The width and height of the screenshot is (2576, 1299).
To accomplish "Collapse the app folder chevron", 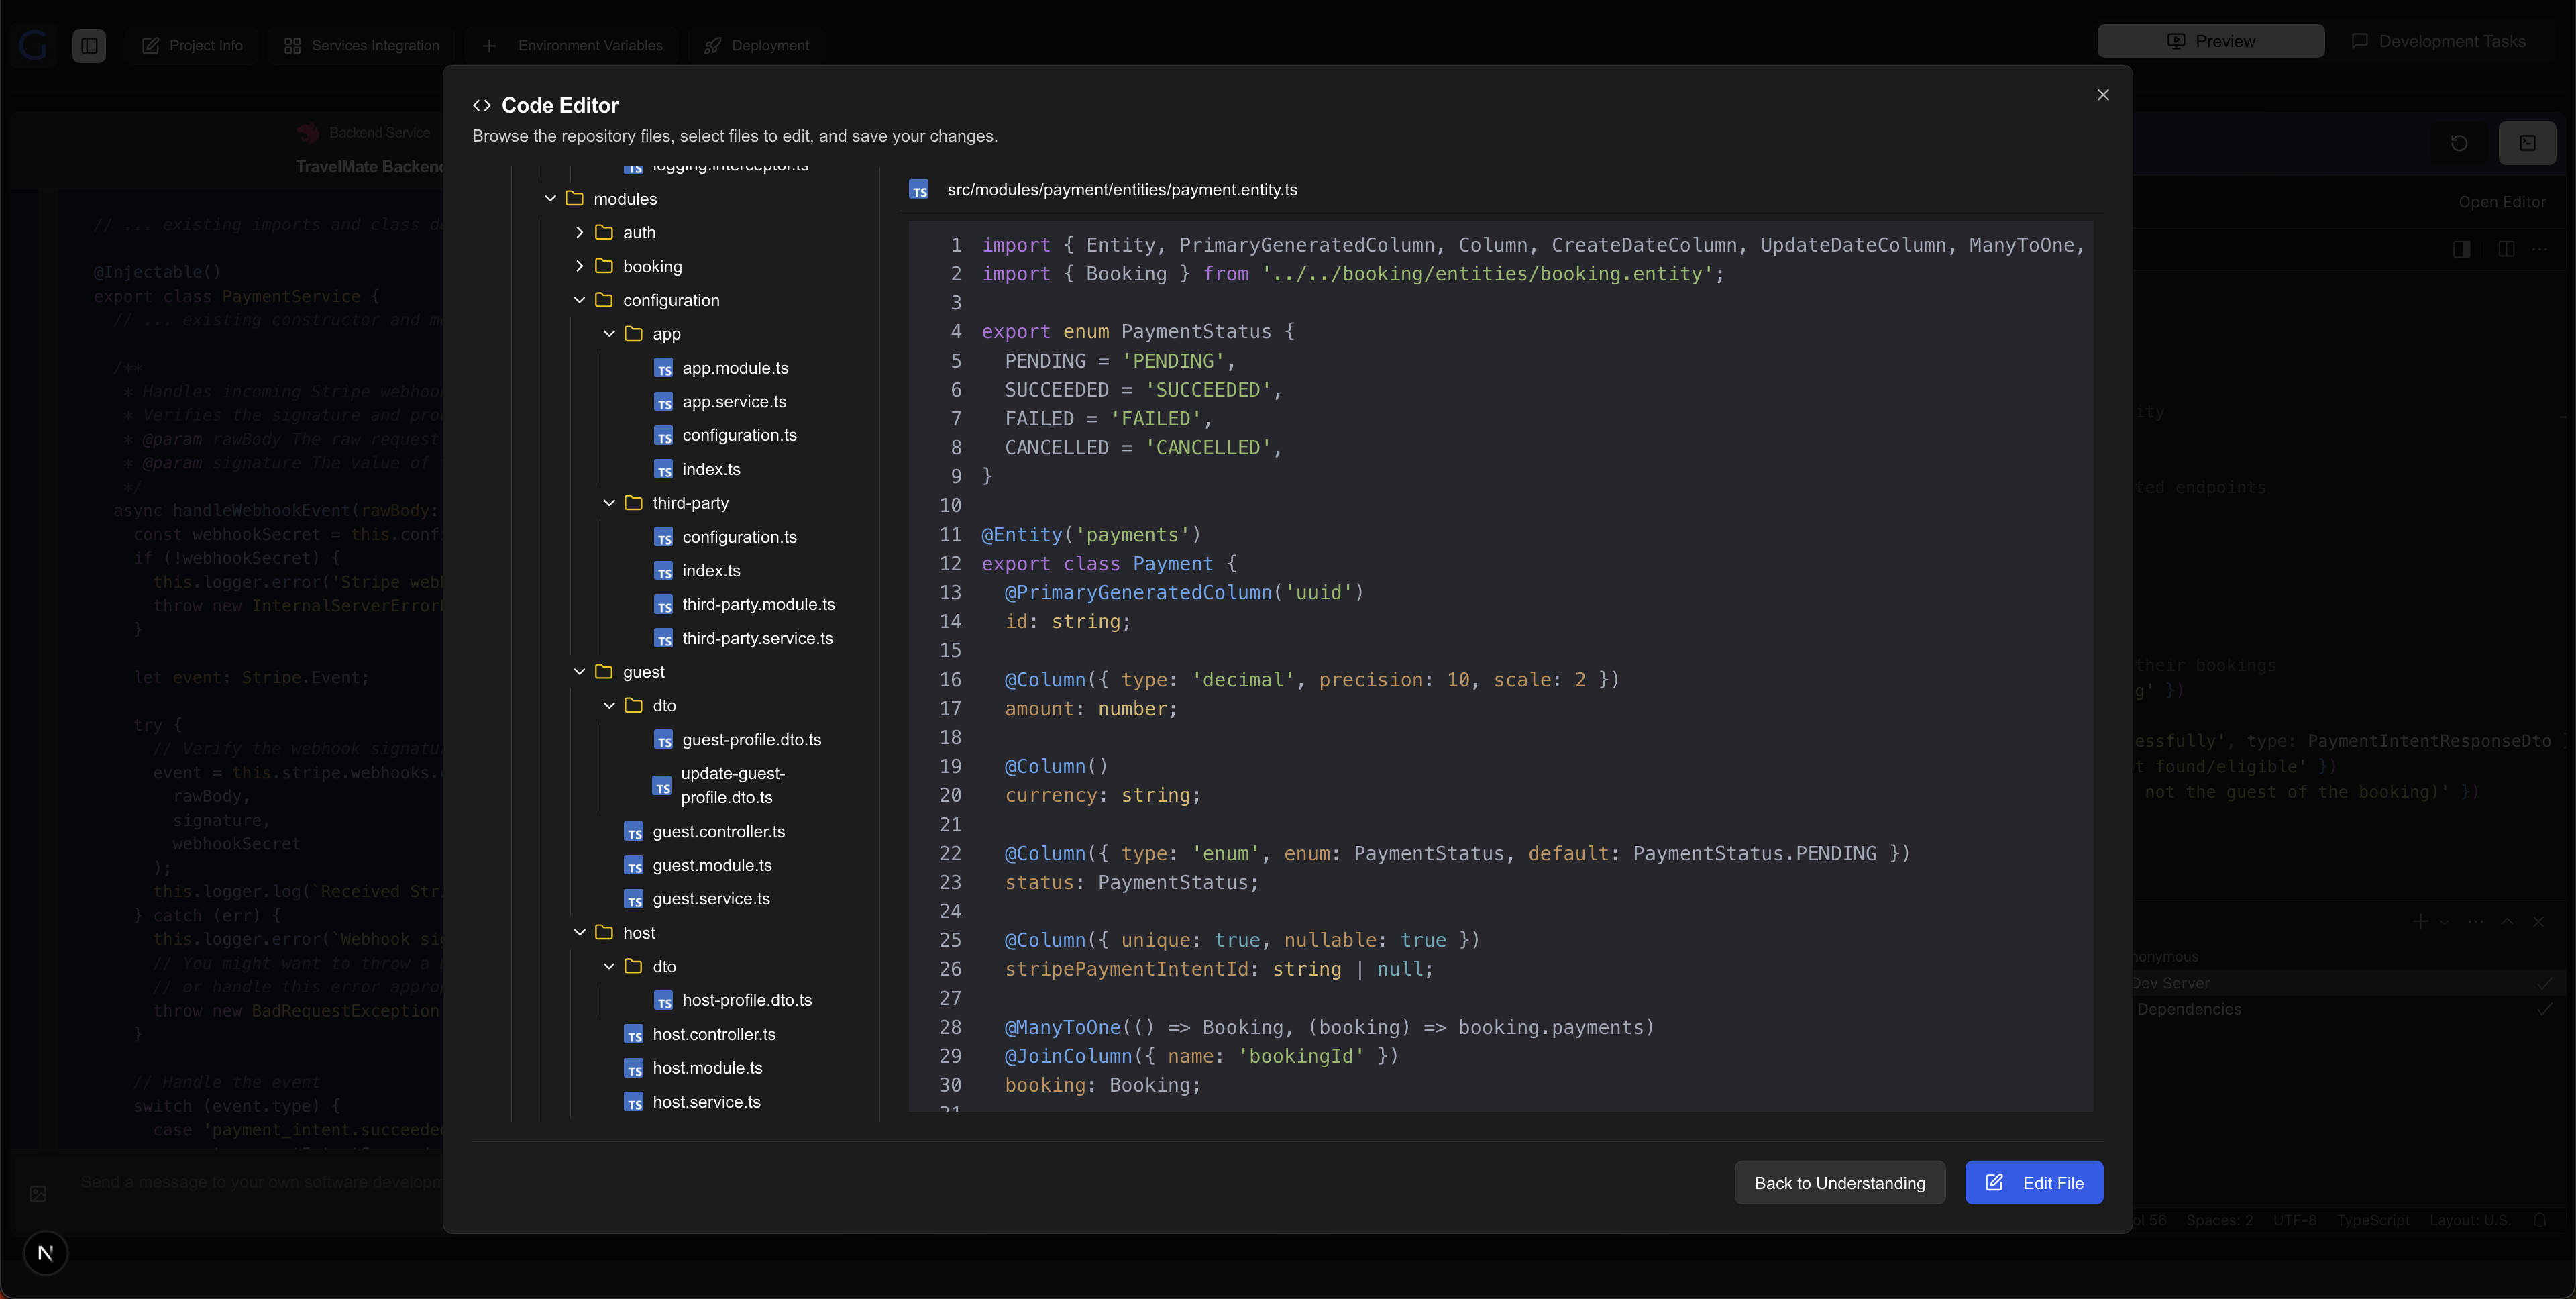I will coord(609,333).
